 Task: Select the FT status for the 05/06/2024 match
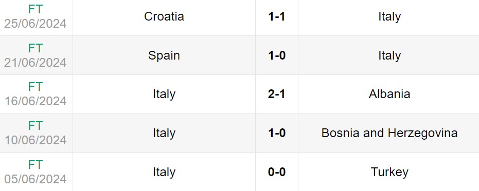click(36, 165)
